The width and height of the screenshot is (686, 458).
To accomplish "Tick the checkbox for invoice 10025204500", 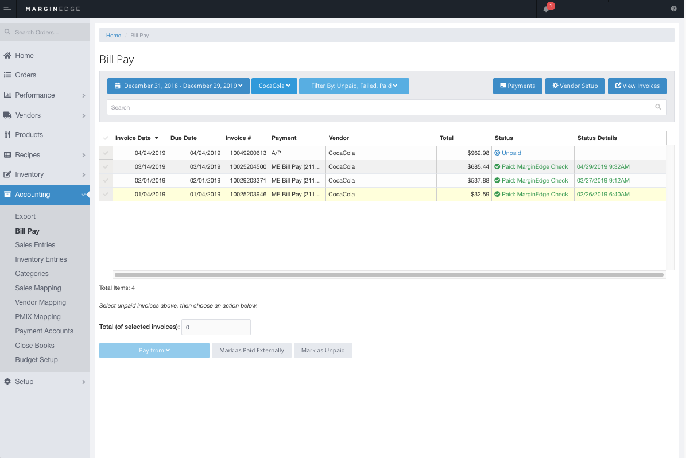I will [106, 167].
